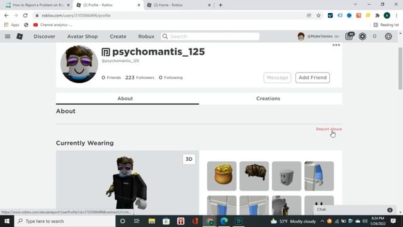The width and height of the screenshot is (403, 227).
Task: Click the Report Abuse link
Action: point(329,129)
